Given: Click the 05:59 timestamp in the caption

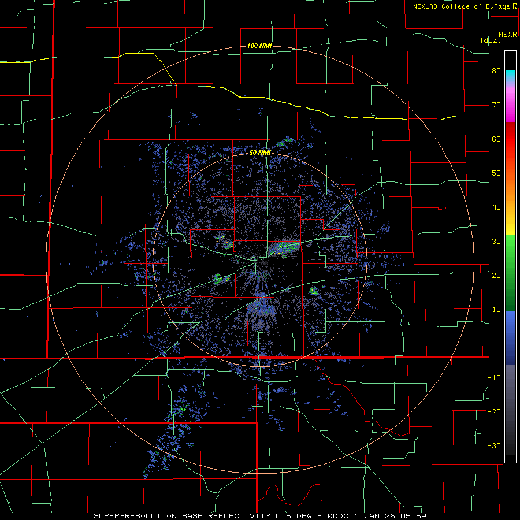Looking at the screenshot, I should pos(413,516).
